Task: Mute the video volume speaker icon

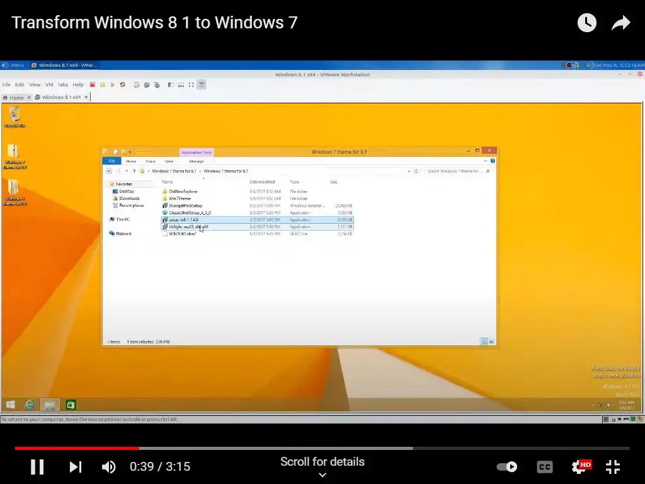Action: click(x=108, y=467)
